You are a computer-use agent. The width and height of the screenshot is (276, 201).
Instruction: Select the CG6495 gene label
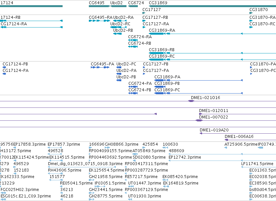click(x=97, y=3)
